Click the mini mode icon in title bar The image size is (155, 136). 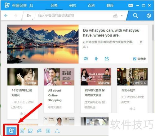pos(131,6)
